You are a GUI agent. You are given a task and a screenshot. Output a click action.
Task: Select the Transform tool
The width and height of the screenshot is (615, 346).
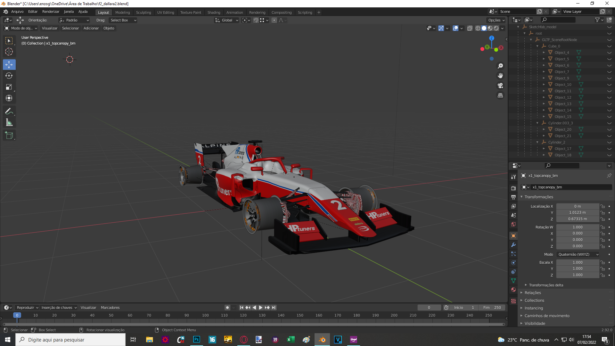coord(9,98)
